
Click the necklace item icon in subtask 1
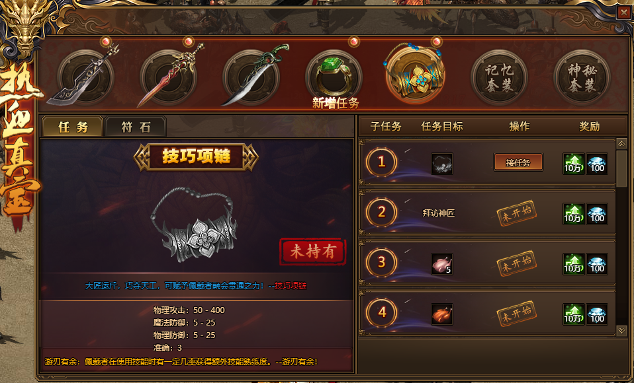442,164
